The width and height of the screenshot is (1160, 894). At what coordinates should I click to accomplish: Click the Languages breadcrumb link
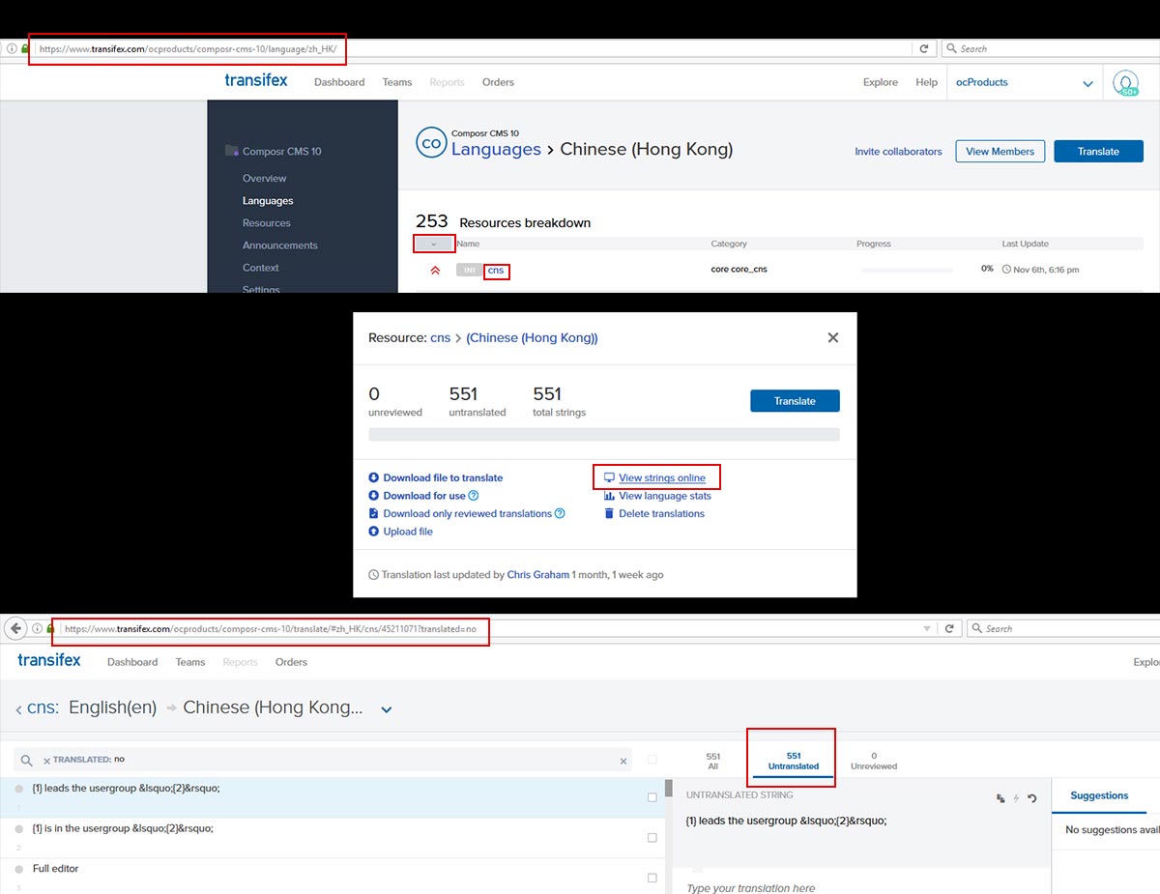click(x=496, y=149)
